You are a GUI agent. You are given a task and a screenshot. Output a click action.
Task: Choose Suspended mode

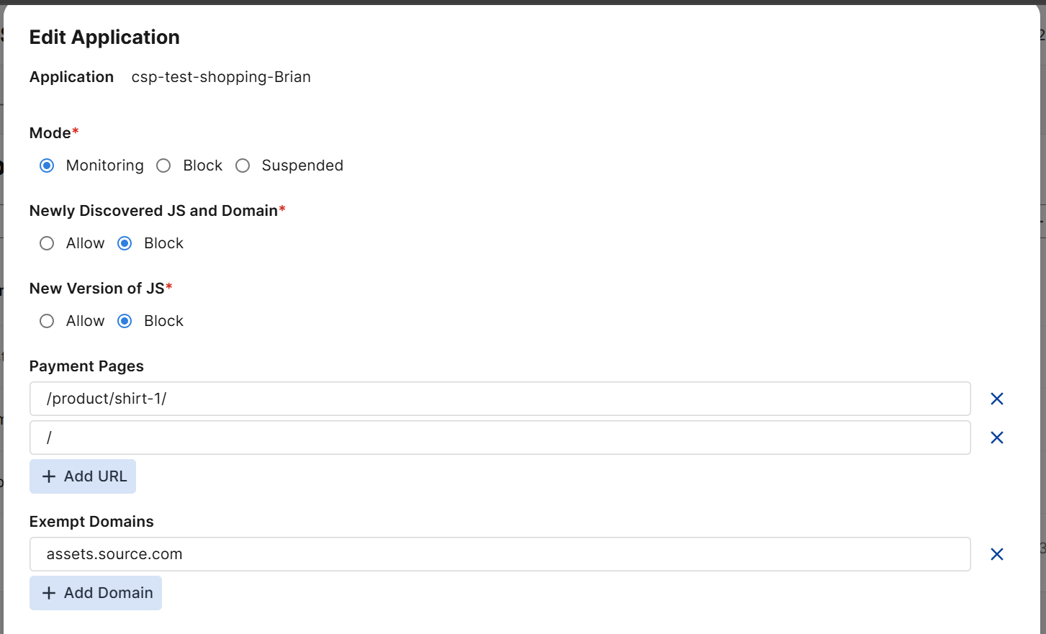tap(243, 166)
